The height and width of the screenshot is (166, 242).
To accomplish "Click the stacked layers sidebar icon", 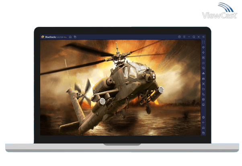I will click(203, 99).
